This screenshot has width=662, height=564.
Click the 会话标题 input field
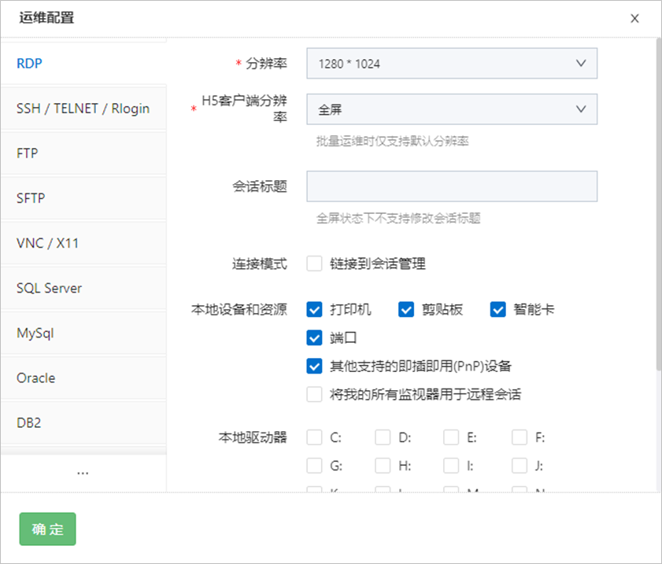pyautogui.click(x=451, y=186)
